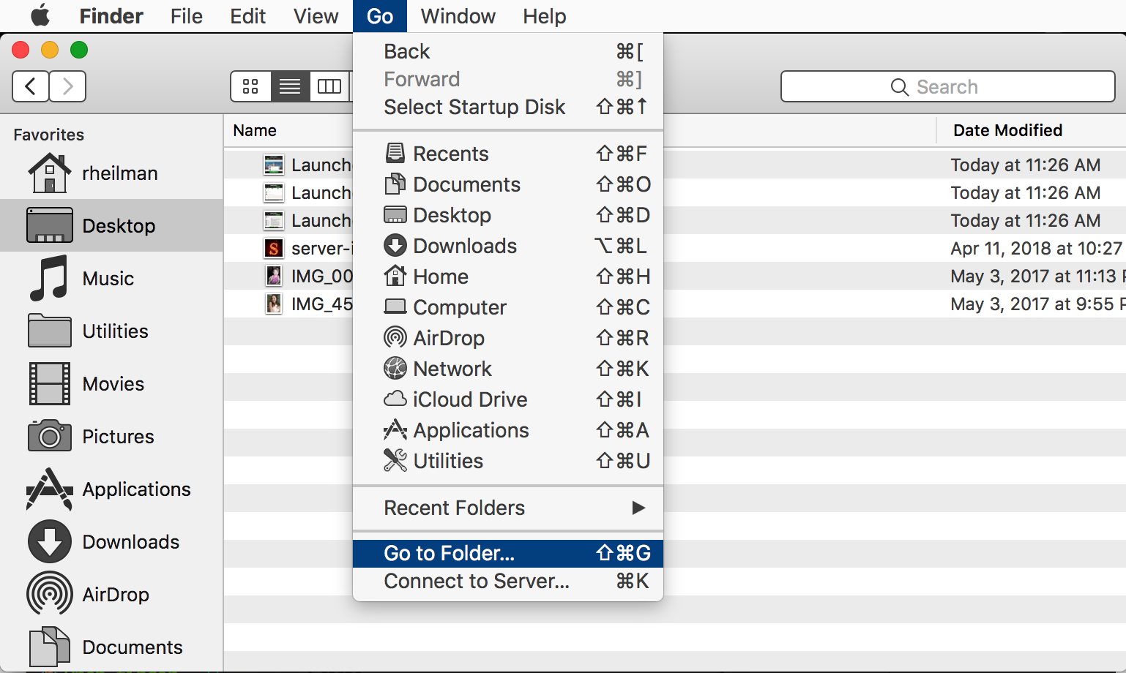Open Documents in the sidebar
Image resolution: width=1126 pixels, height=673 pixels.
tap(111, 647)
